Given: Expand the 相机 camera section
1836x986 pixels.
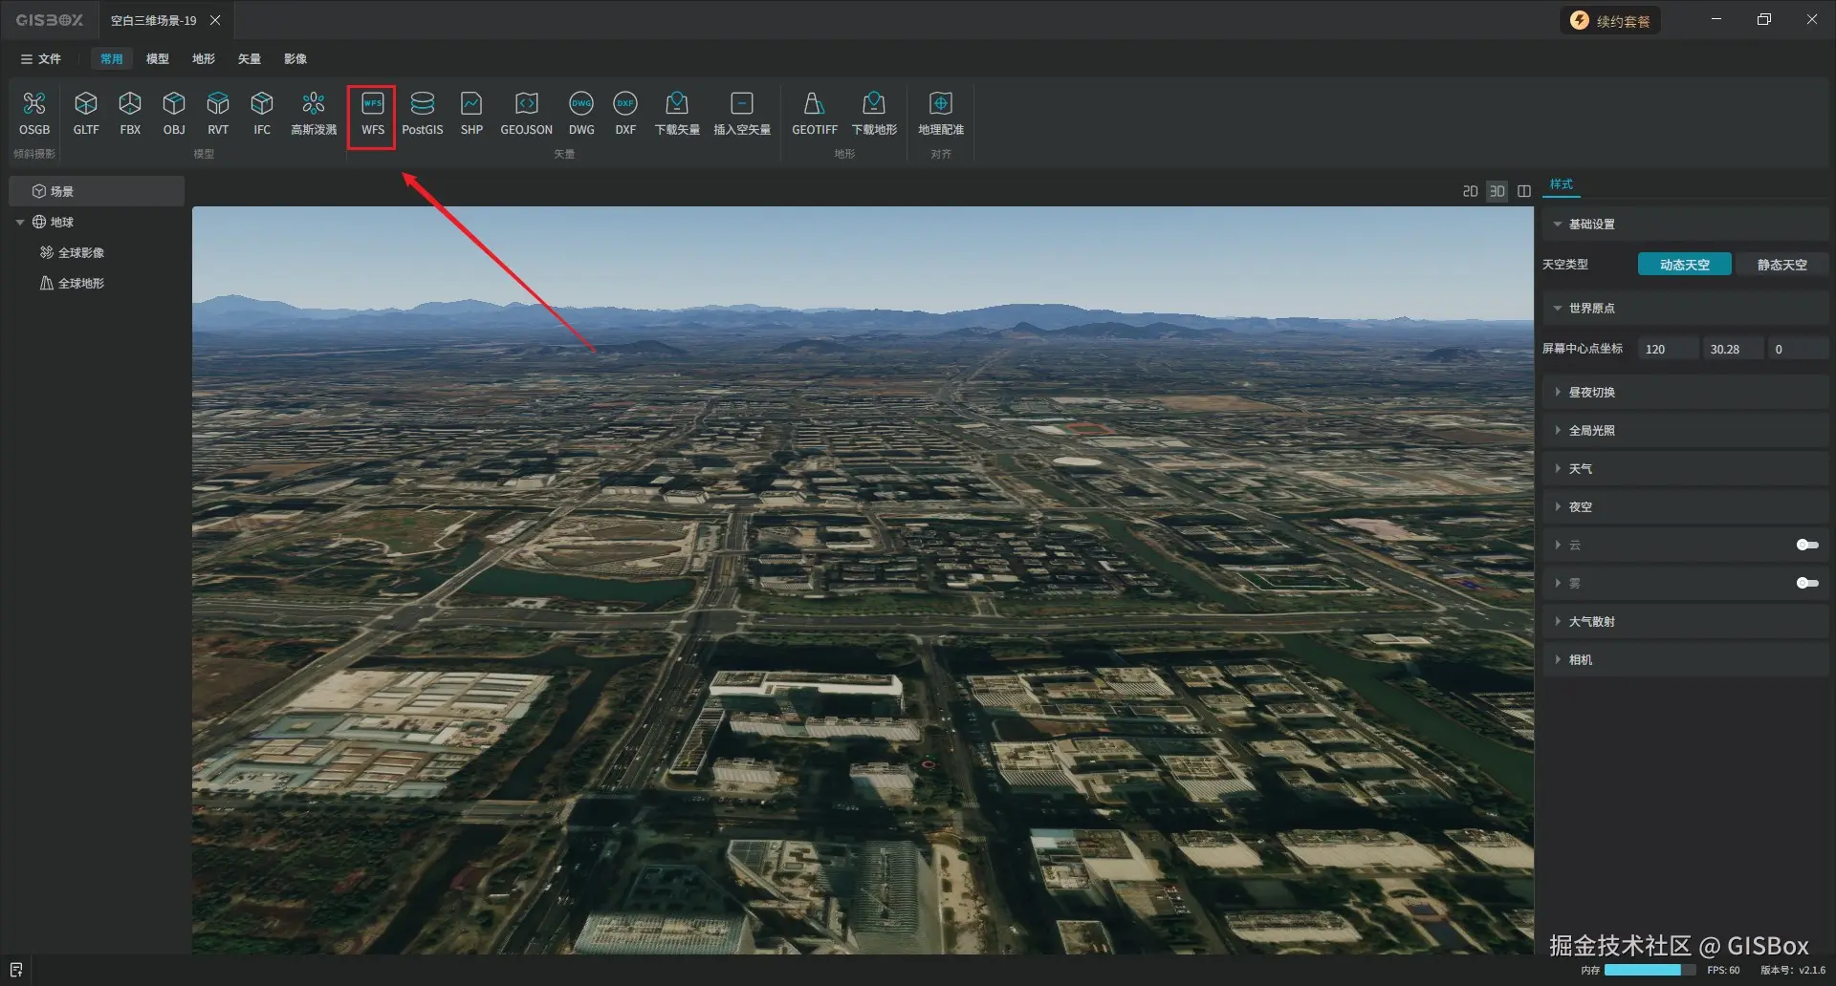Looking at the screenshot, I should (x=1685, y=659).
